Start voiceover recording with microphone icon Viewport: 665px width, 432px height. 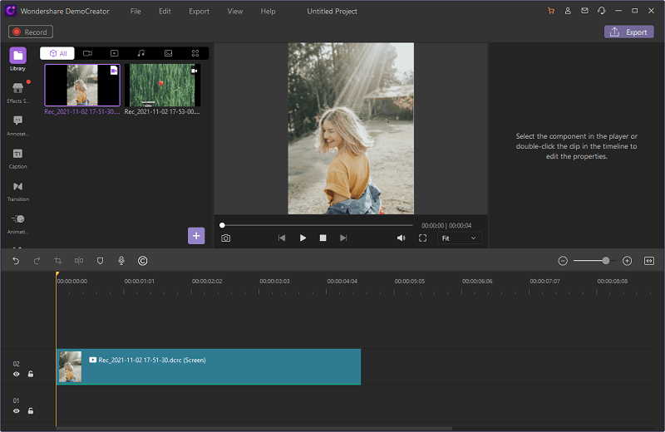coord(121,261)
